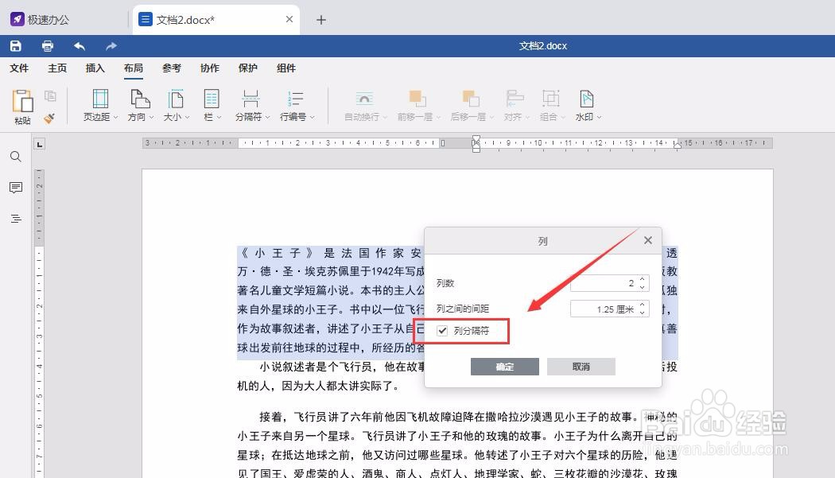Increase the column count (列数) stepper

(643, 278)
